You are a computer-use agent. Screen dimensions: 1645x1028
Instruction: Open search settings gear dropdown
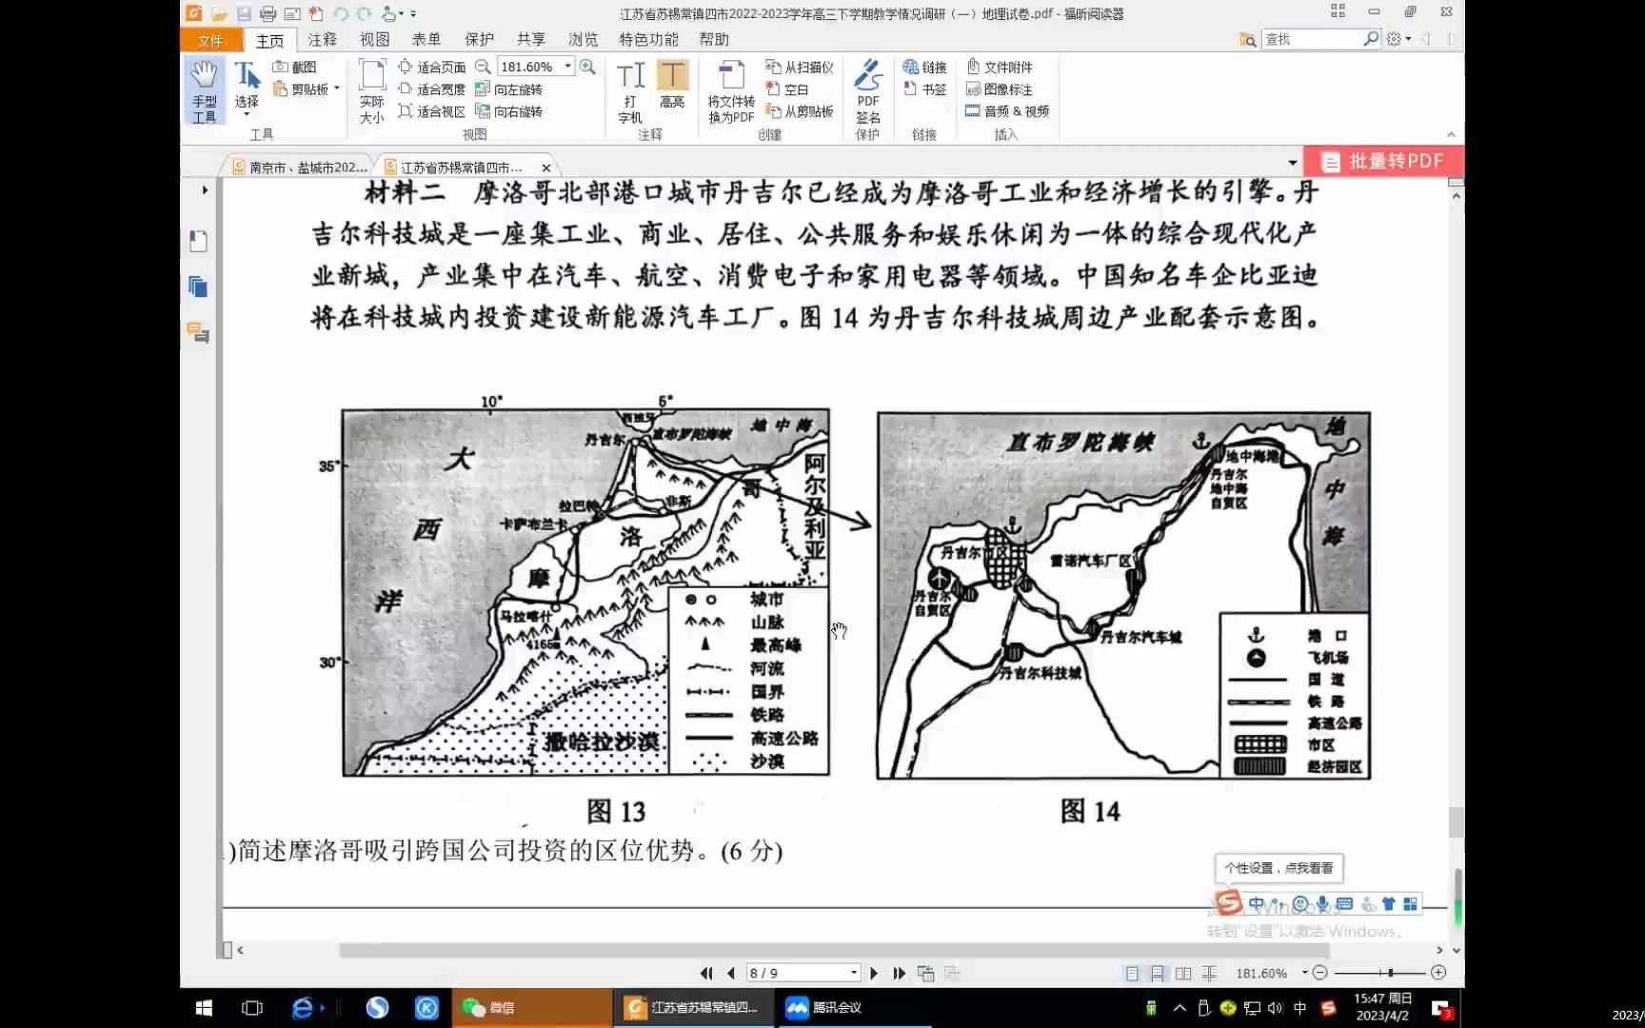click(1399, 39)
